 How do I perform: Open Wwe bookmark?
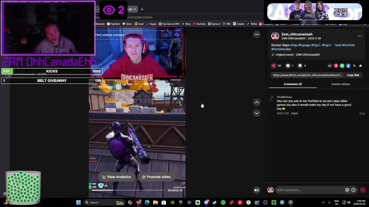coord(186,24)
